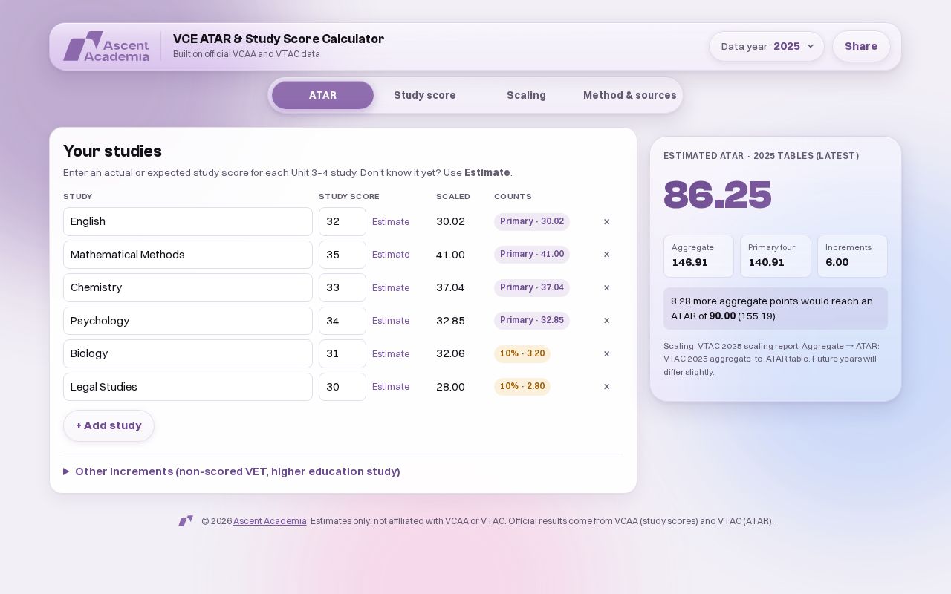
Task: Click the Primary · 41.00 badge
Action: point(532,255)
